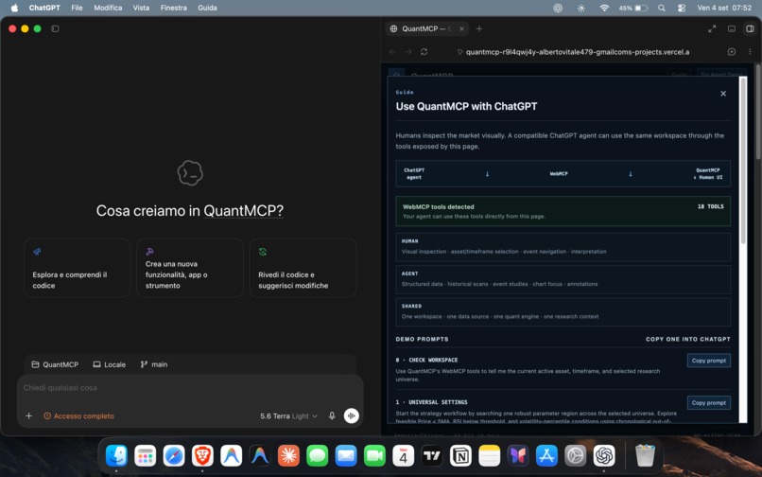Open the File menu
762x477 pixels.
77,8
